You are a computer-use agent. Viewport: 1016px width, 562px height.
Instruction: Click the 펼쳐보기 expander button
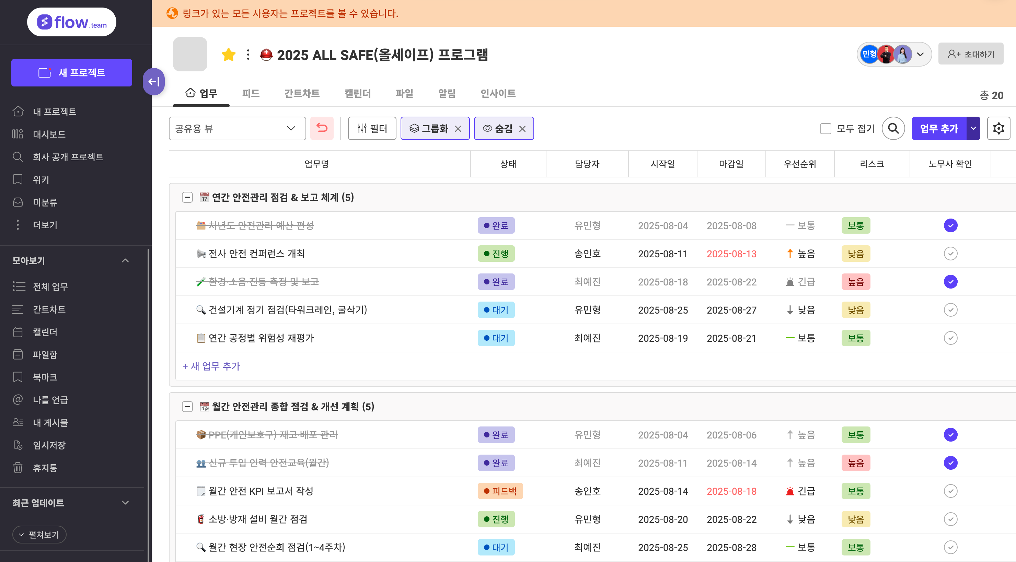point(39,535)
